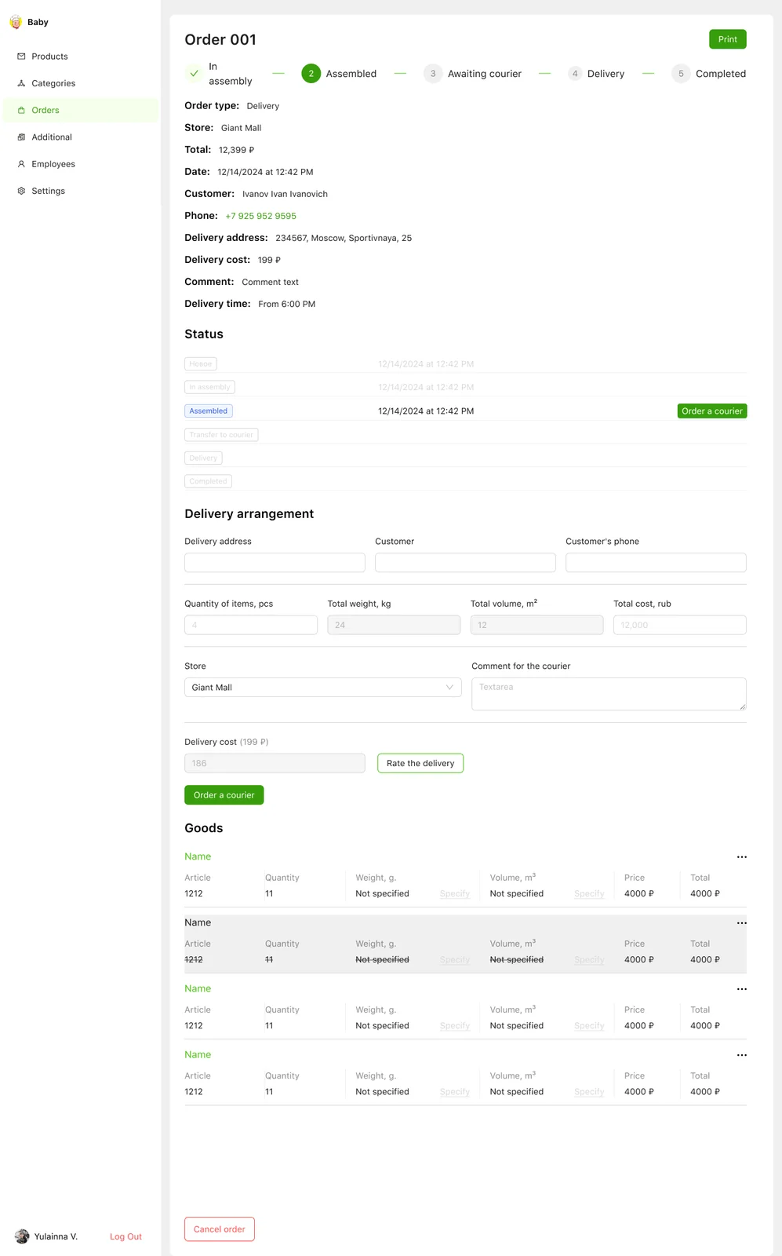Click the Quantity of items field
Image resolution: width=782 pixels, height=1256 pixels.
[251, 625]
